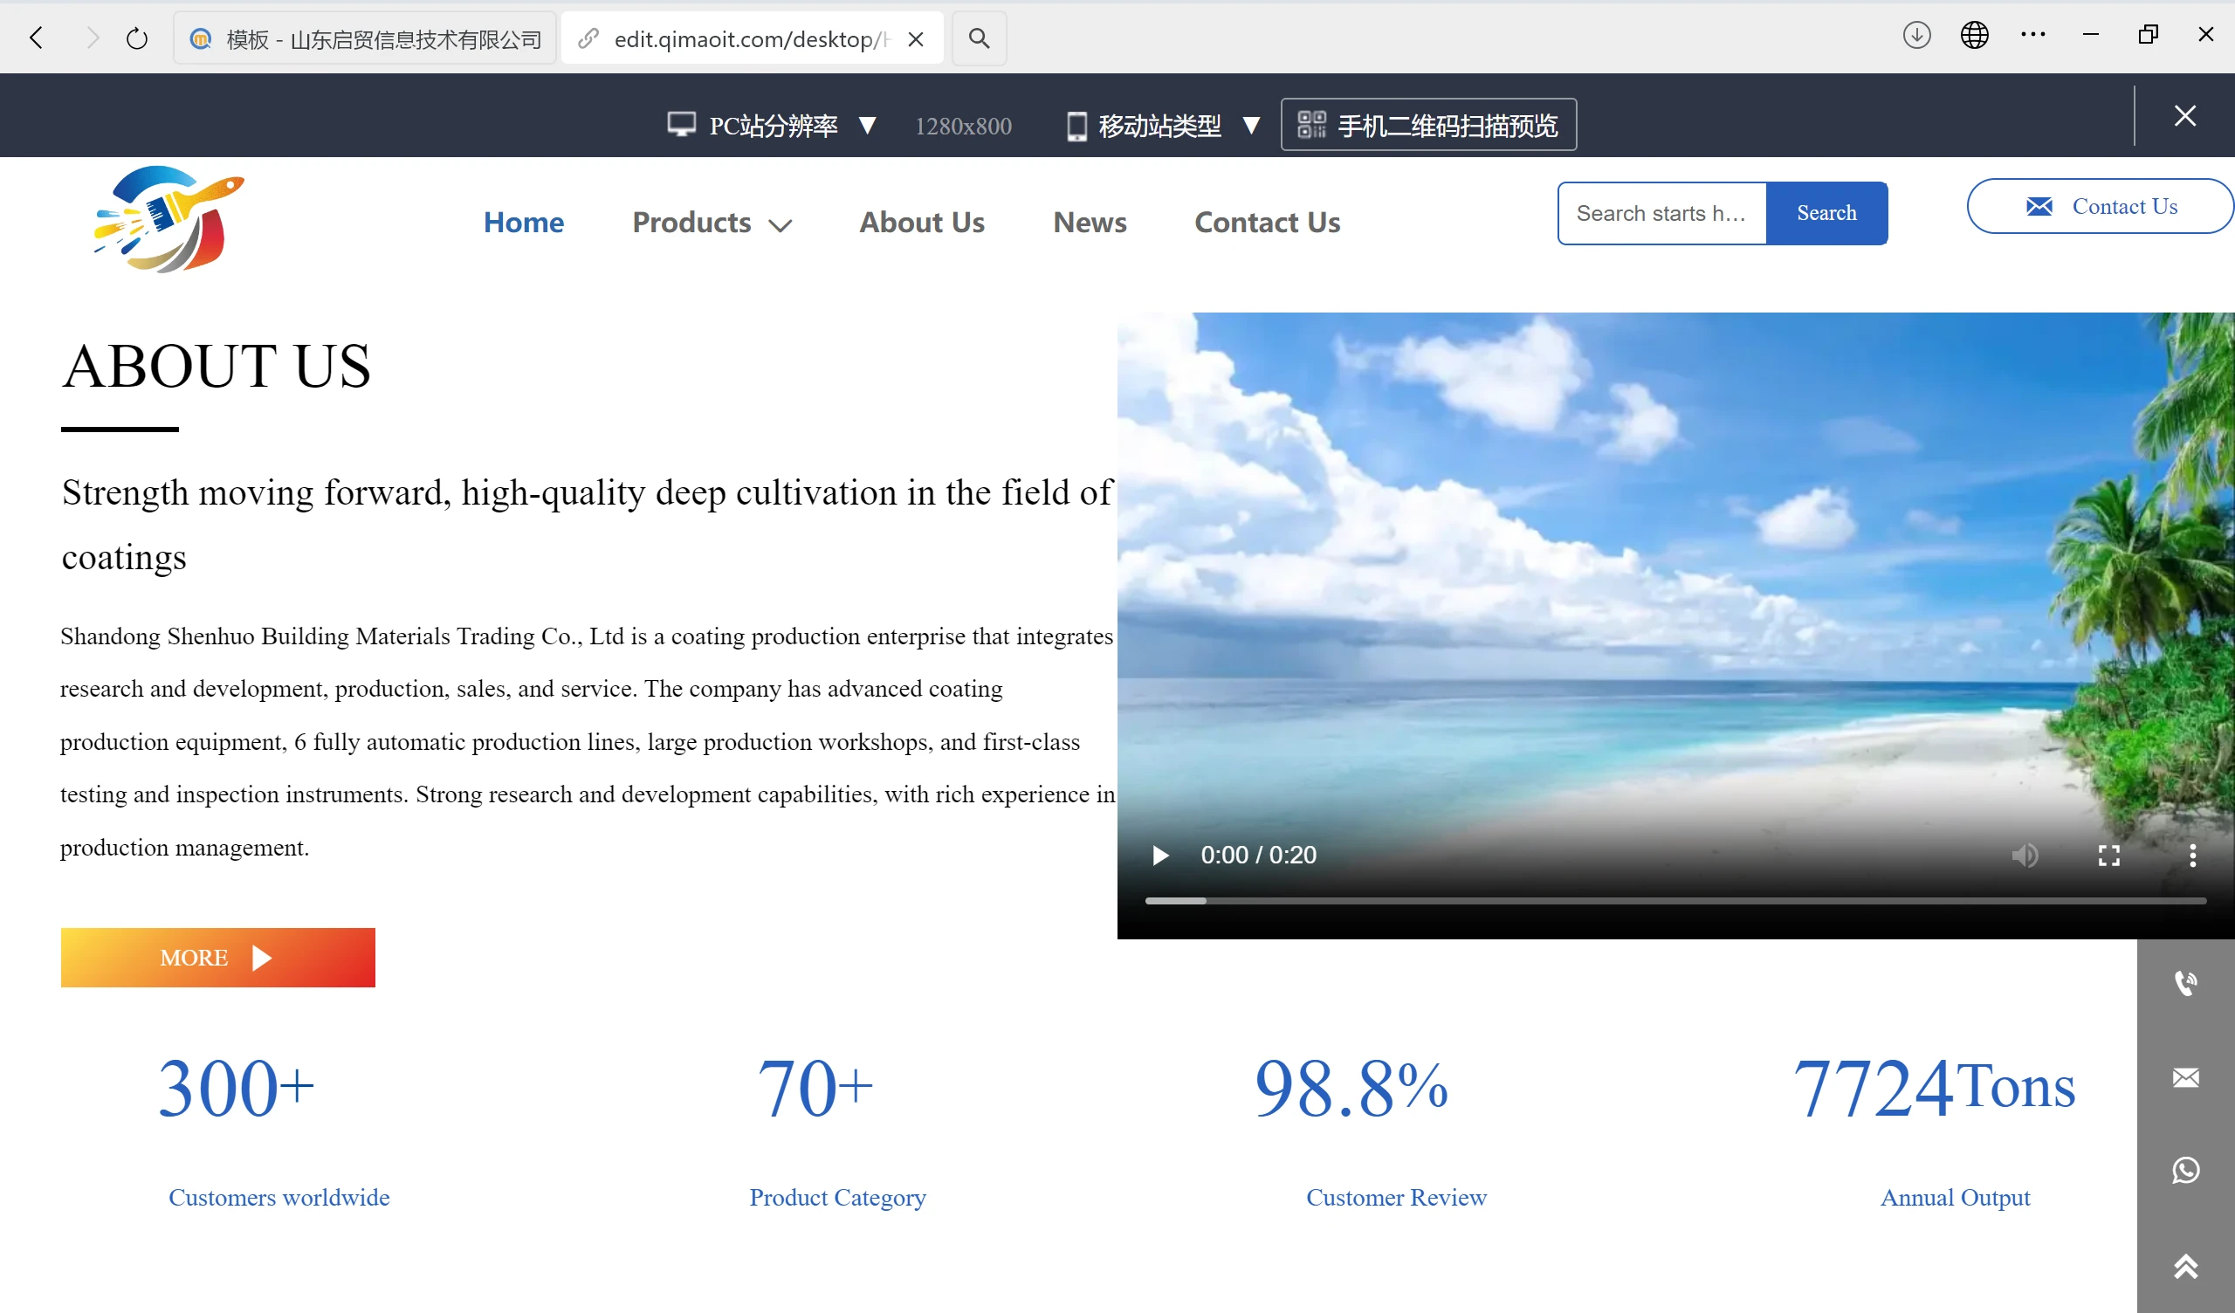Image resolution: width=2235 pixels, height=1313 pixels.
Task: Enter video fullscreen mode
Action: 2109,856
